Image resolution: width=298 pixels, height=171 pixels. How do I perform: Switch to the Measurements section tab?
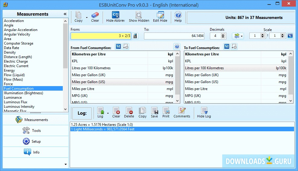(x=36, y=120)
